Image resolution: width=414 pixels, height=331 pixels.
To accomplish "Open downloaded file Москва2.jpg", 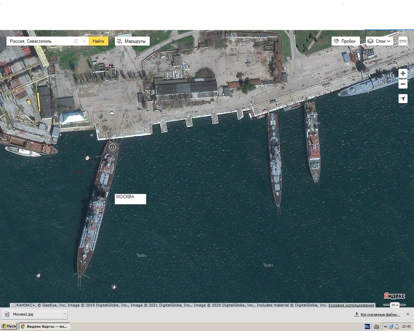I will click(32, 314).
